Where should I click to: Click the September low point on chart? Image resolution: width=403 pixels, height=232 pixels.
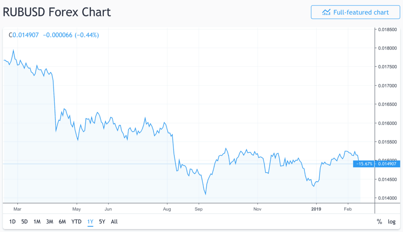coord(206,194)
